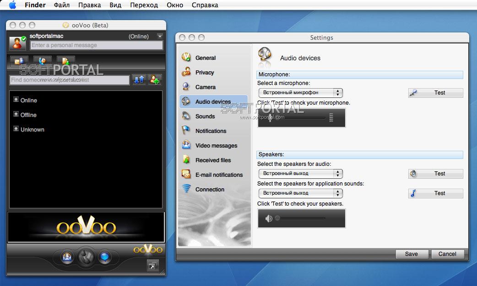Open the General settings icon
This screenshot has height=286, width=477.
pos(186,57)
